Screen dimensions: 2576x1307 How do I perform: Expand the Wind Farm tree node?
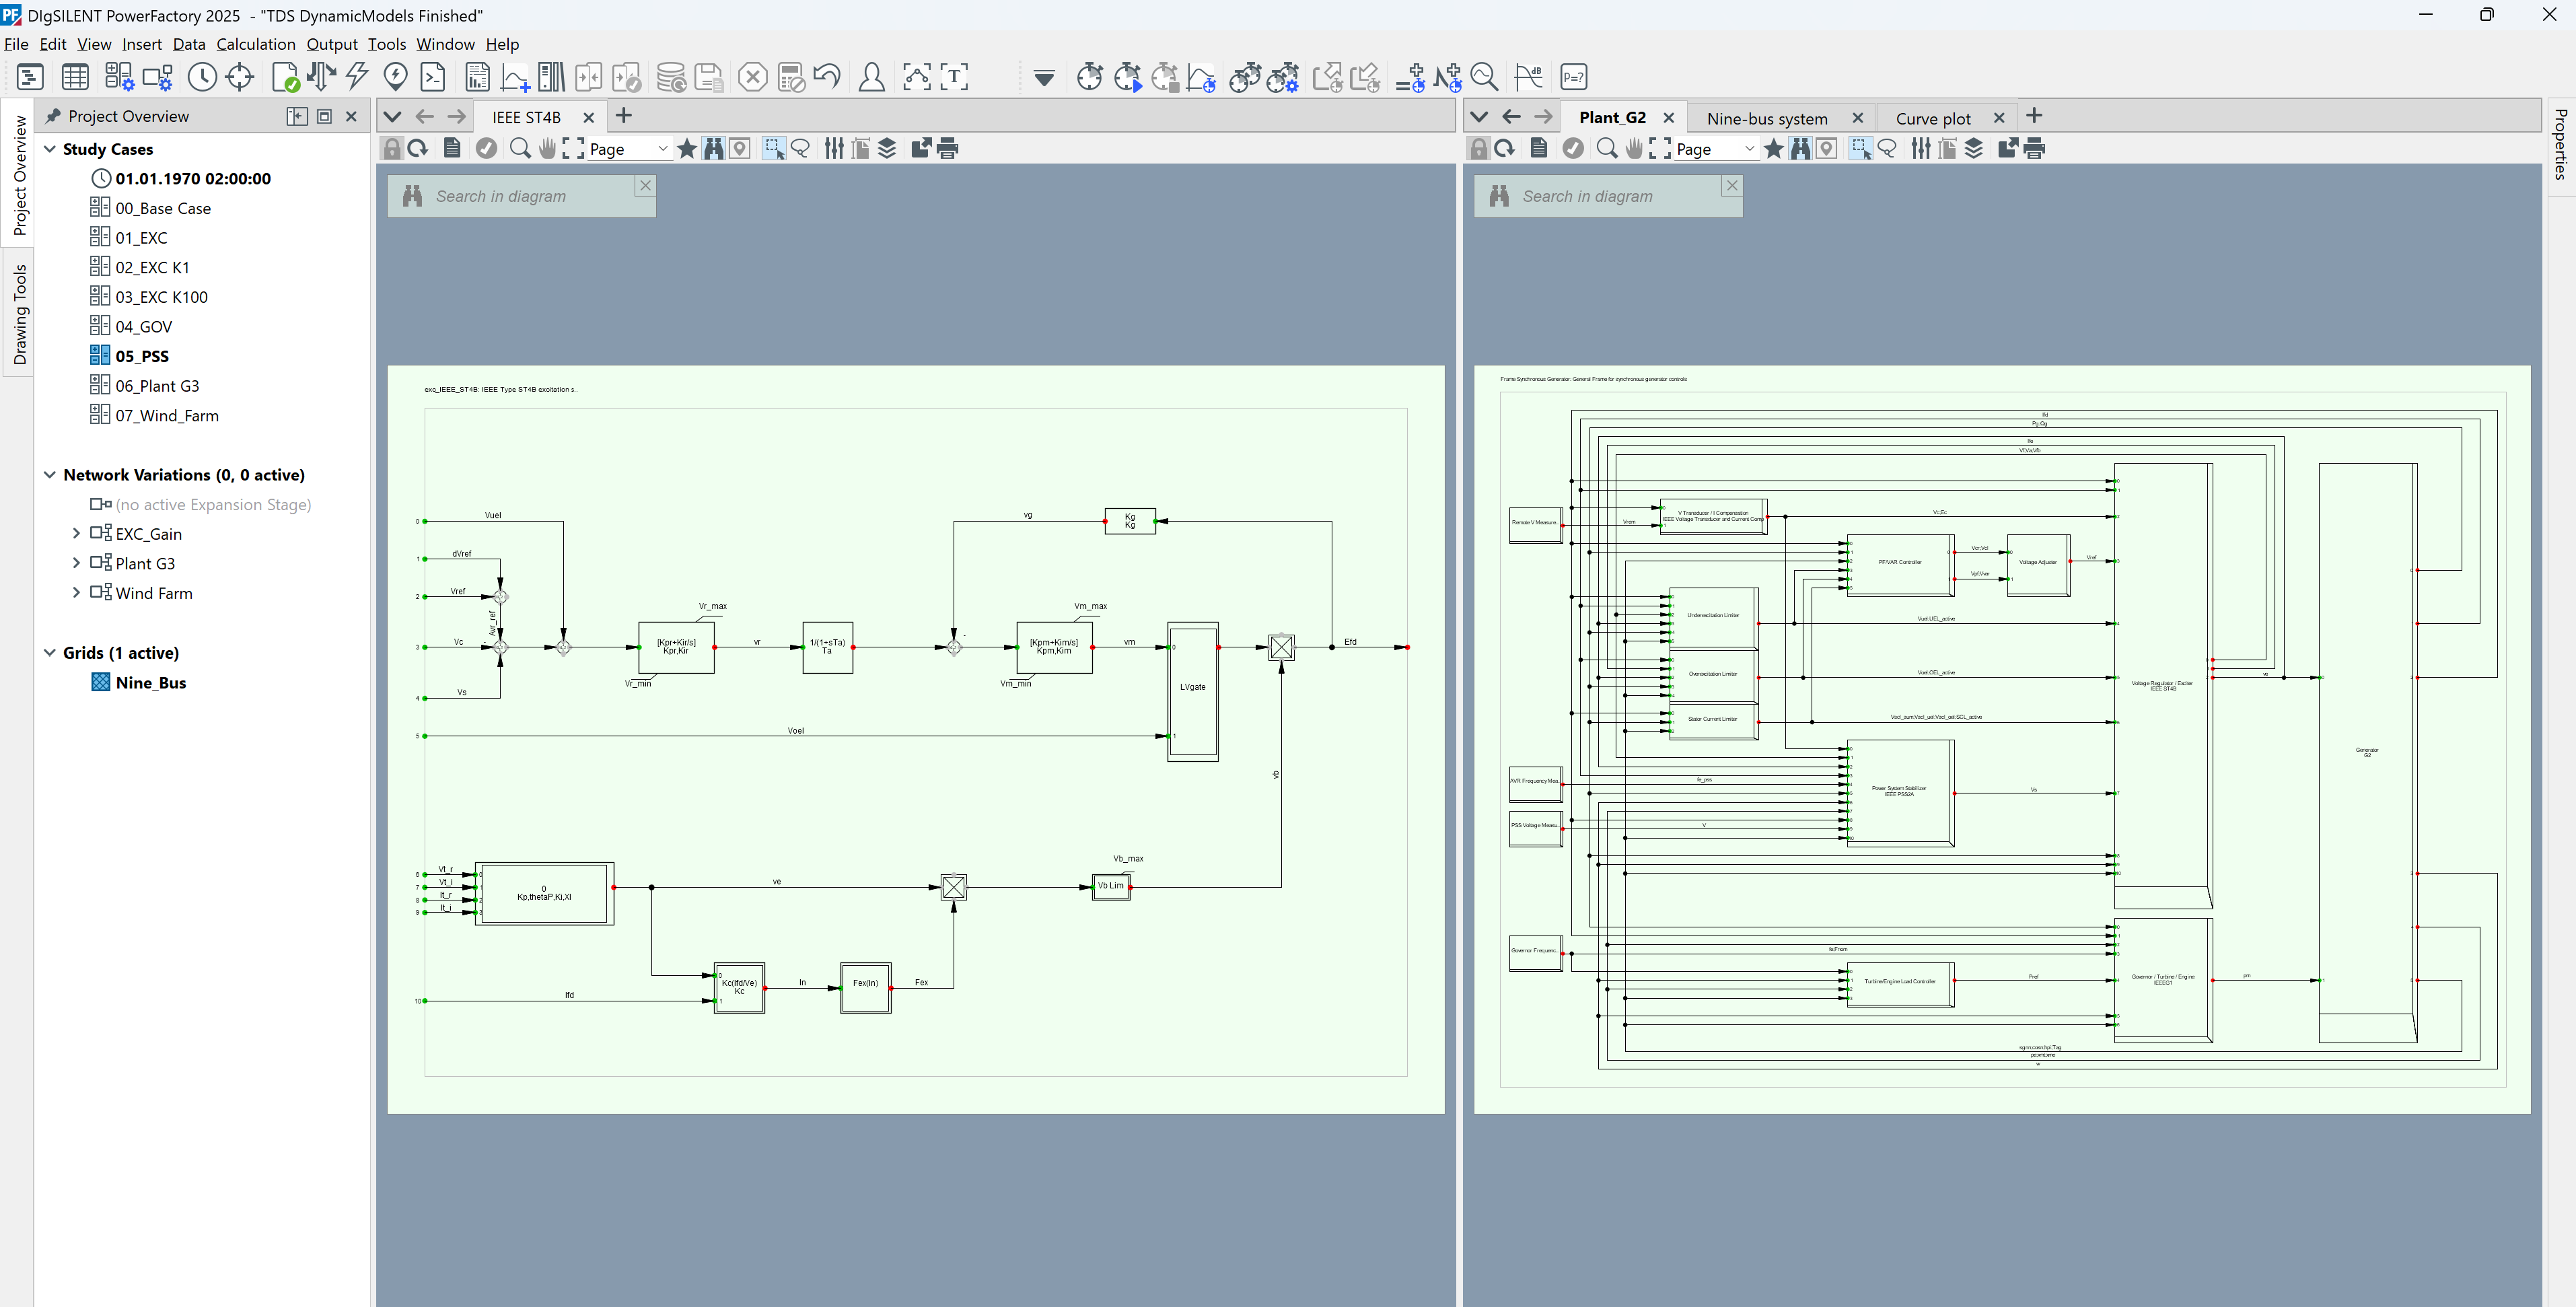(x=77, y=593)
